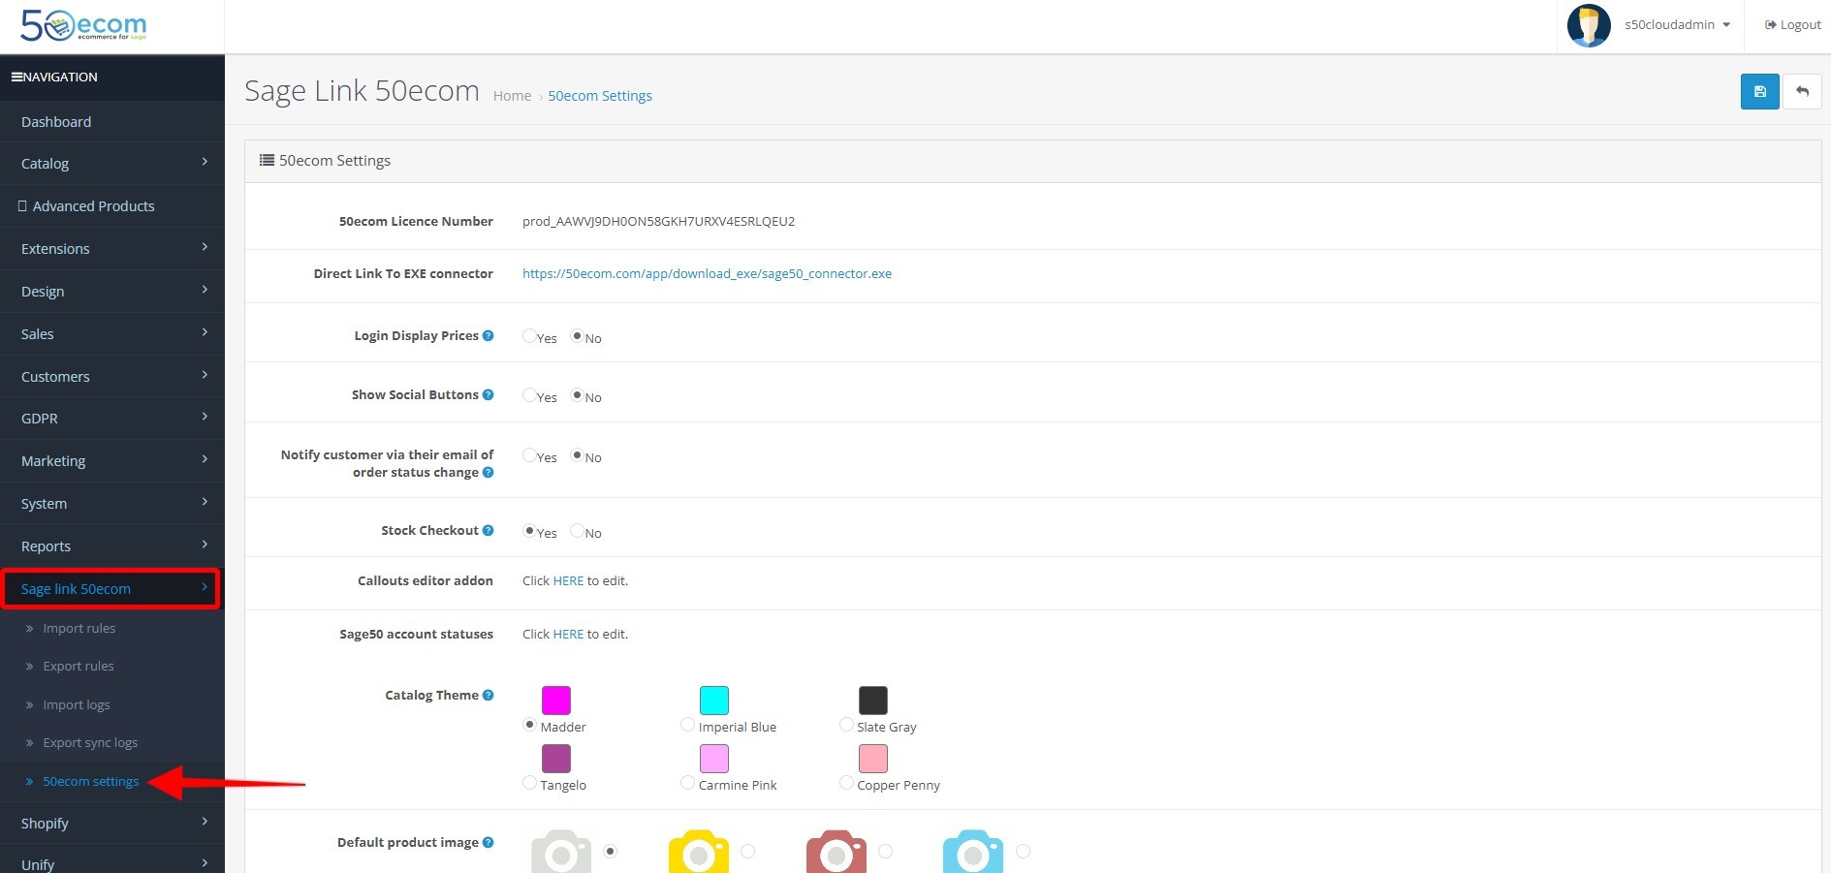This screenshot has width=1831, height=873.
Task: Set Stock Checkout to Yes
Action: (529, 531)
